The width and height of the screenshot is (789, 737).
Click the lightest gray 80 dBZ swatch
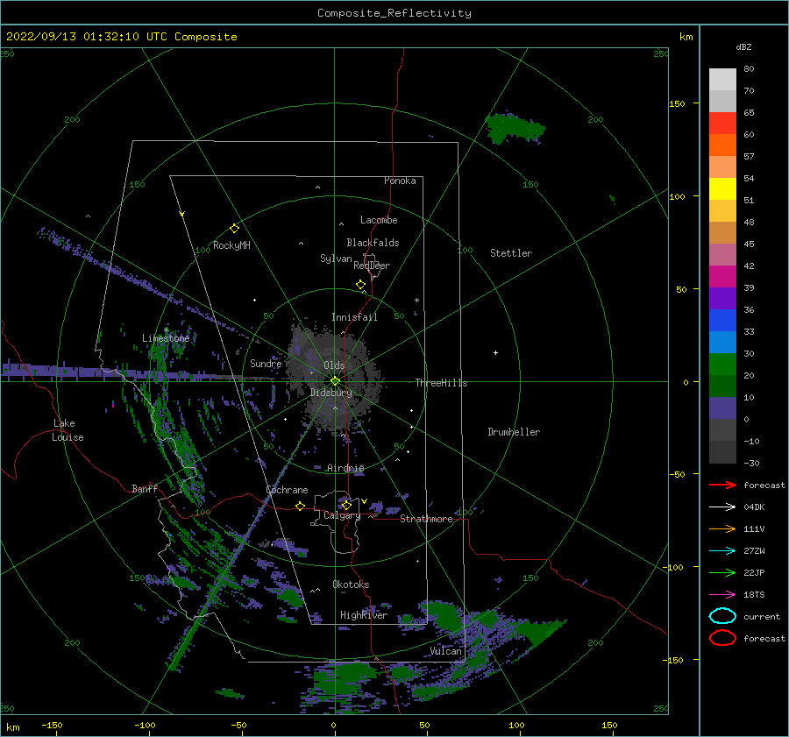tap(722, 80)
